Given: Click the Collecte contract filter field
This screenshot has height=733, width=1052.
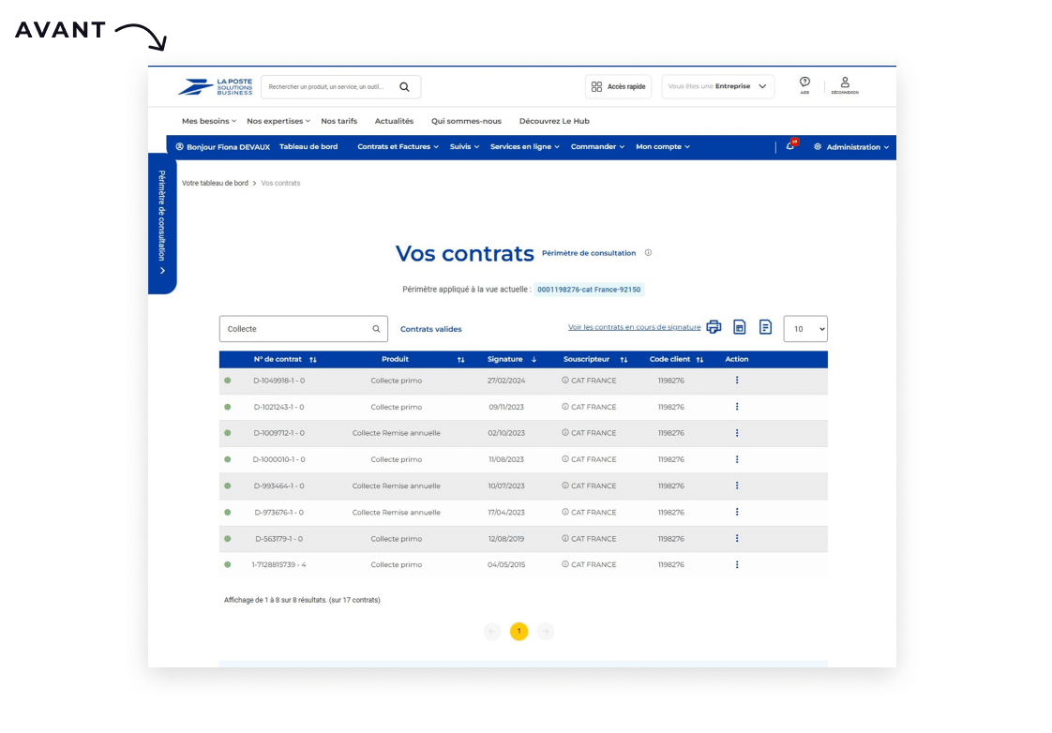Looking at the screenshot, I should coord(303,329).
